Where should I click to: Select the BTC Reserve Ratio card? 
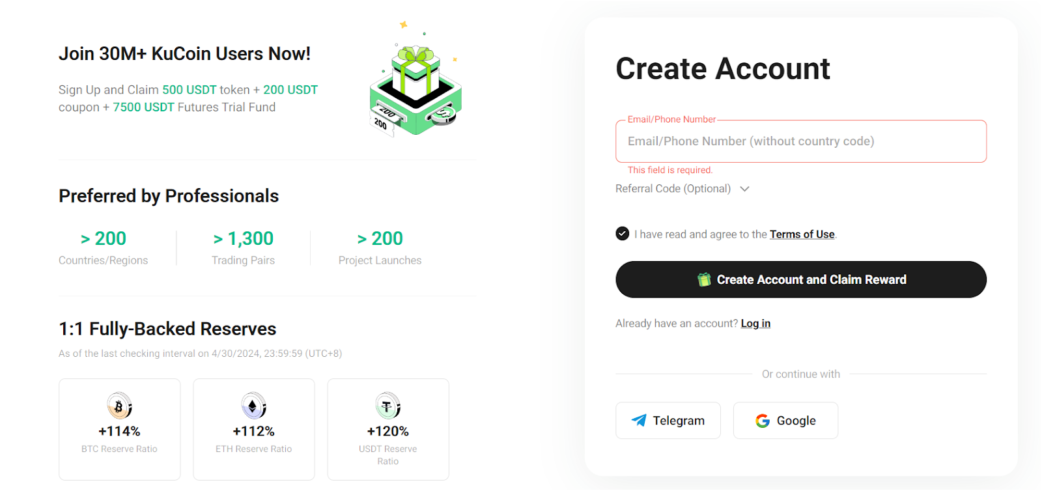(120, 429)
